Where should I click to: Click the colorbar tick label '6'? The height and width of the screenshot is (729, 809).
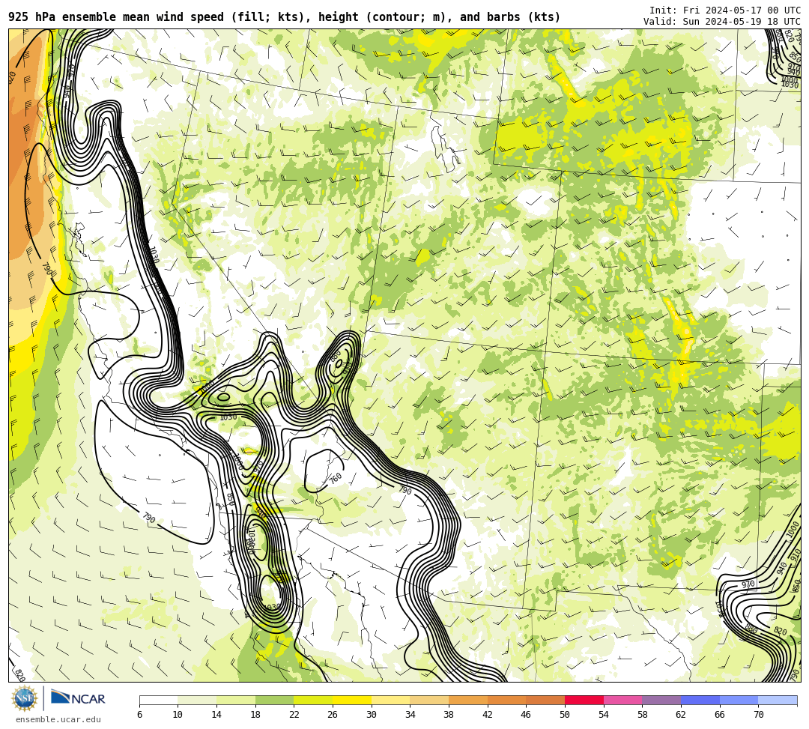pos(140,715)
